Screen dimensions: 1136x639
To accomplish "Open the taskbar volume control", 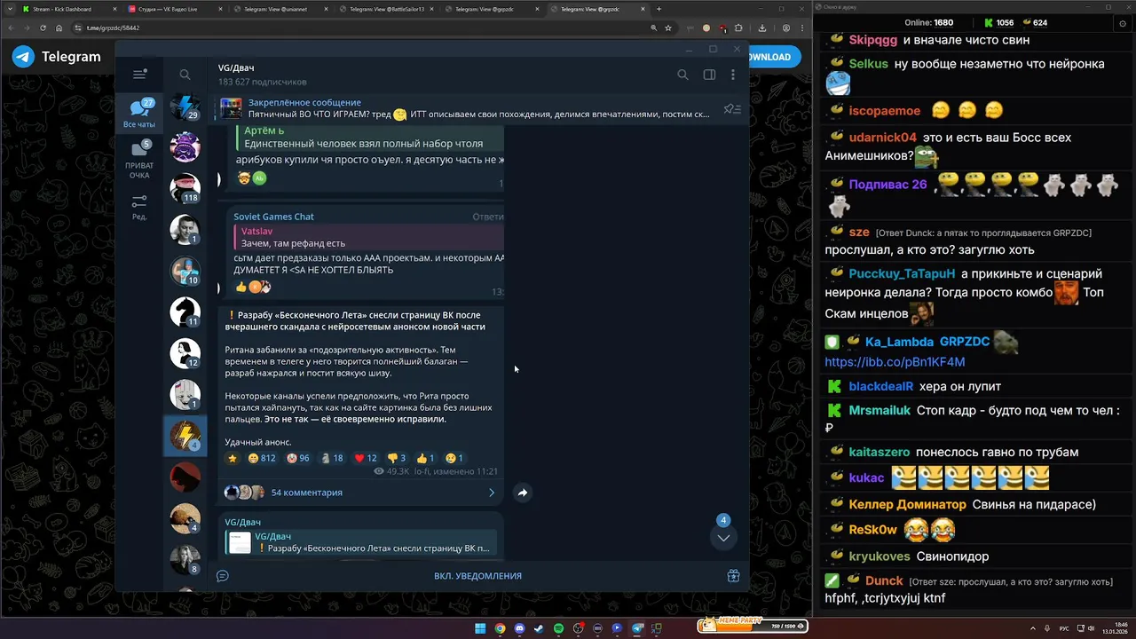I will point(1093,628).
